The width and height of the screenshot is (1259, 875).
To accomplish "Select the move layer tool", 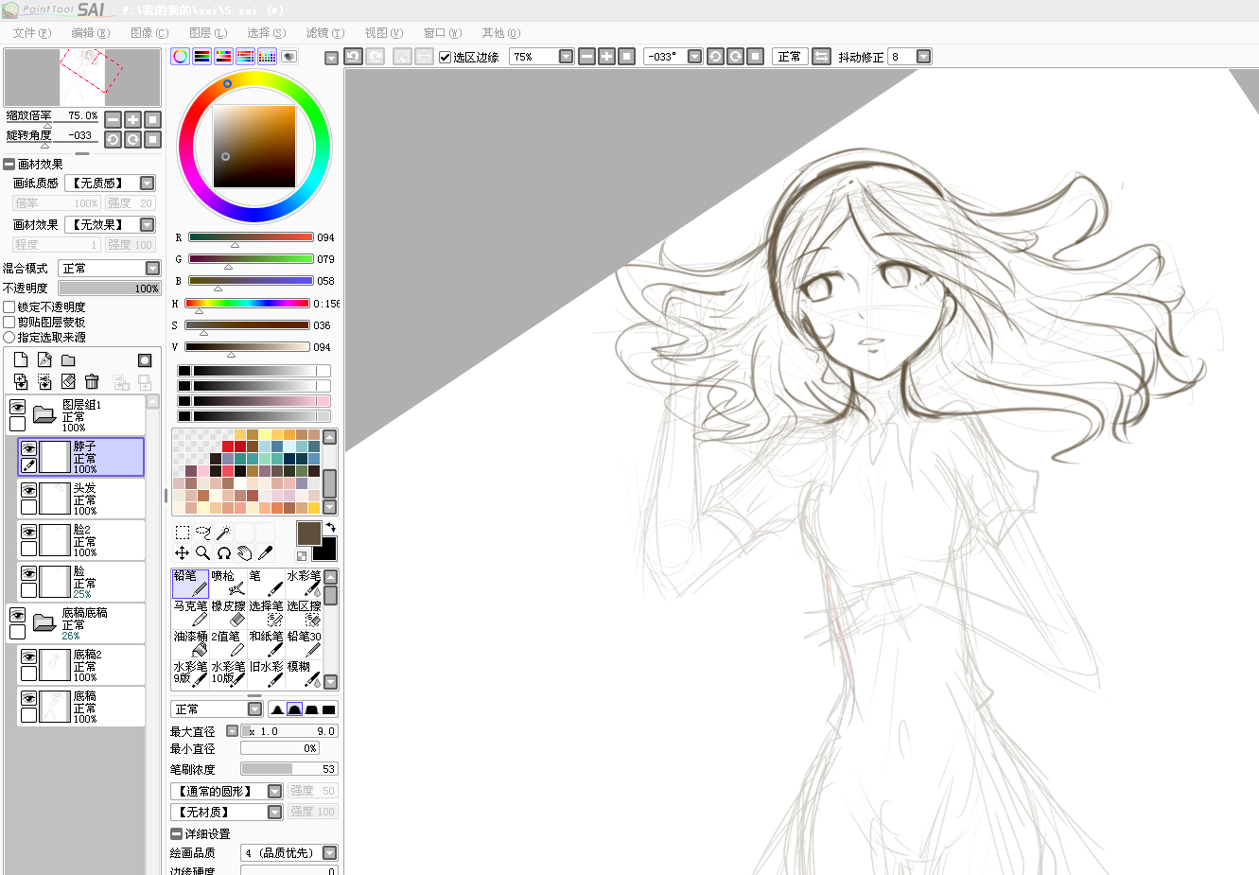I will pyautogui.click(x=182, y=553).
